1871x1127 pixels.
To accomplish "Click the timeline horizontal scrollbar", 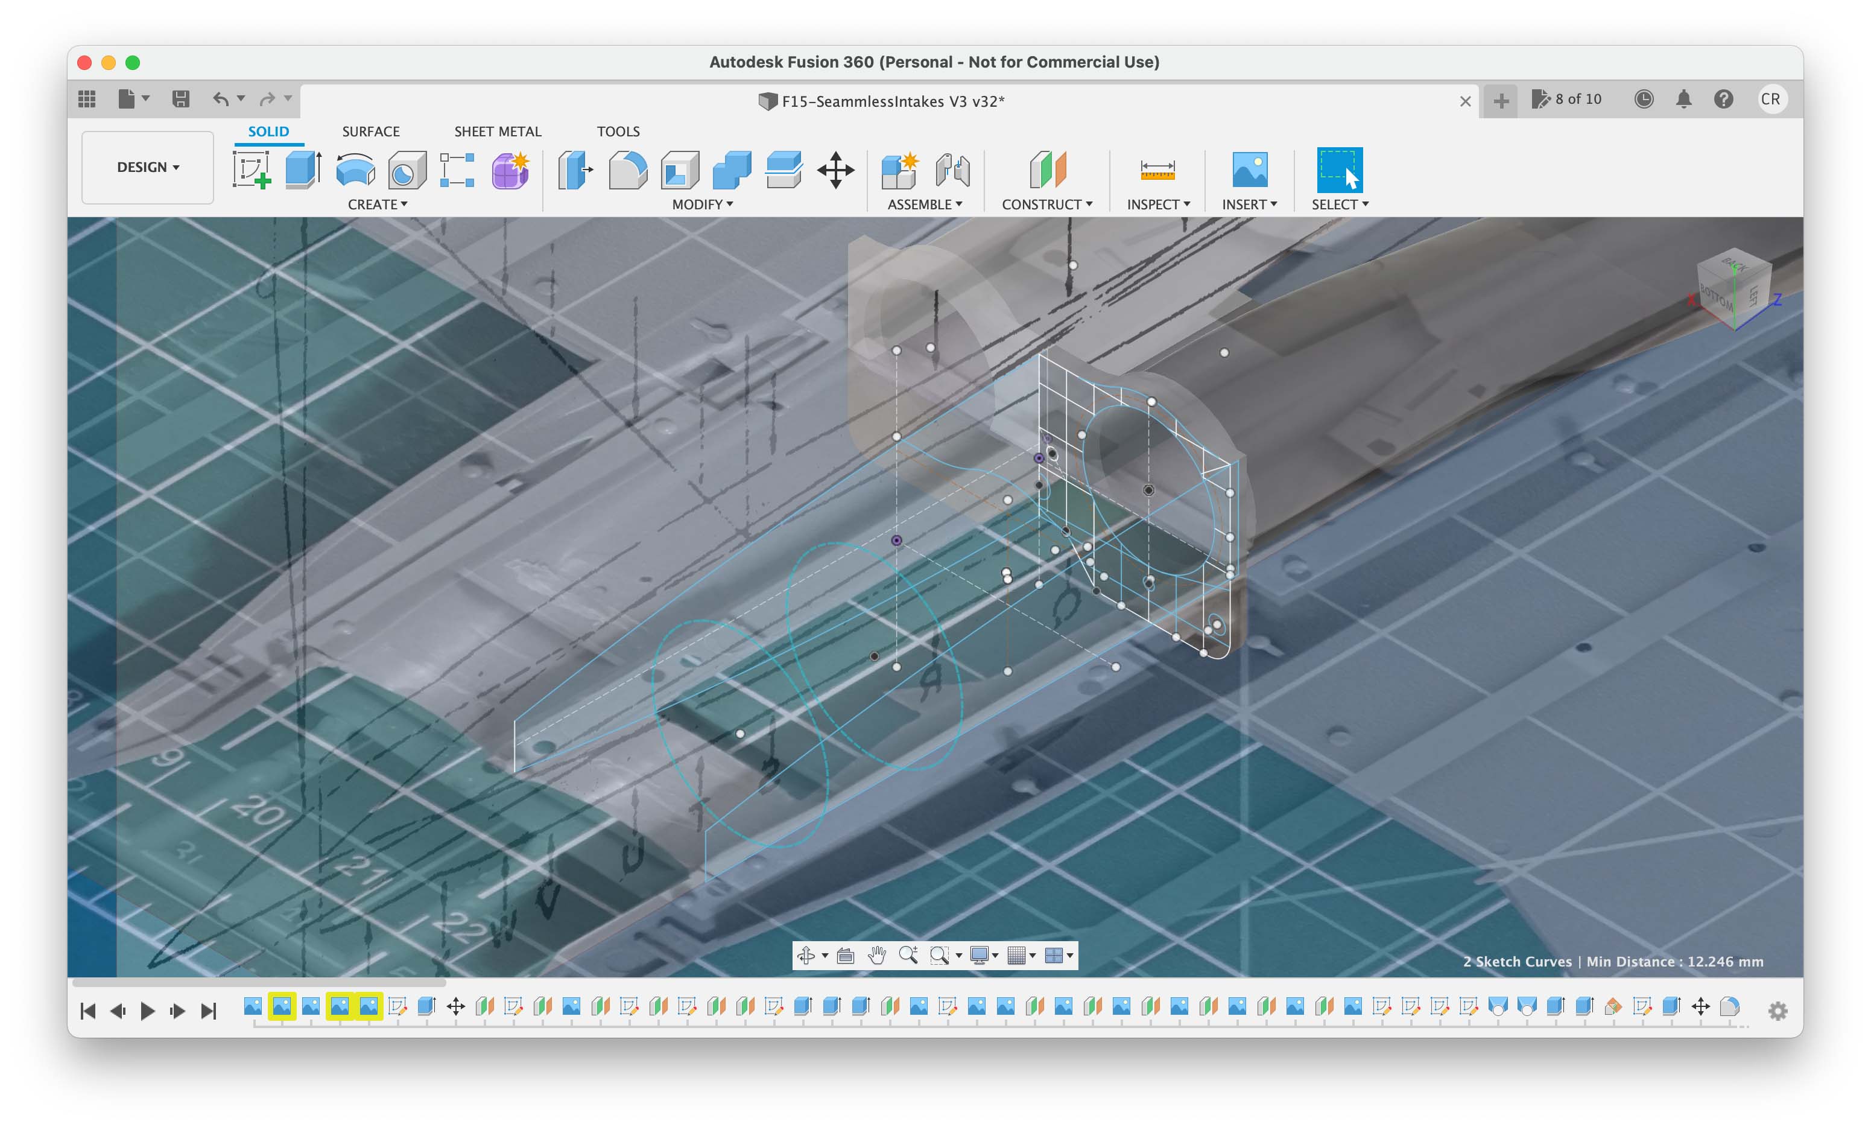I will [x=258, y=983].
